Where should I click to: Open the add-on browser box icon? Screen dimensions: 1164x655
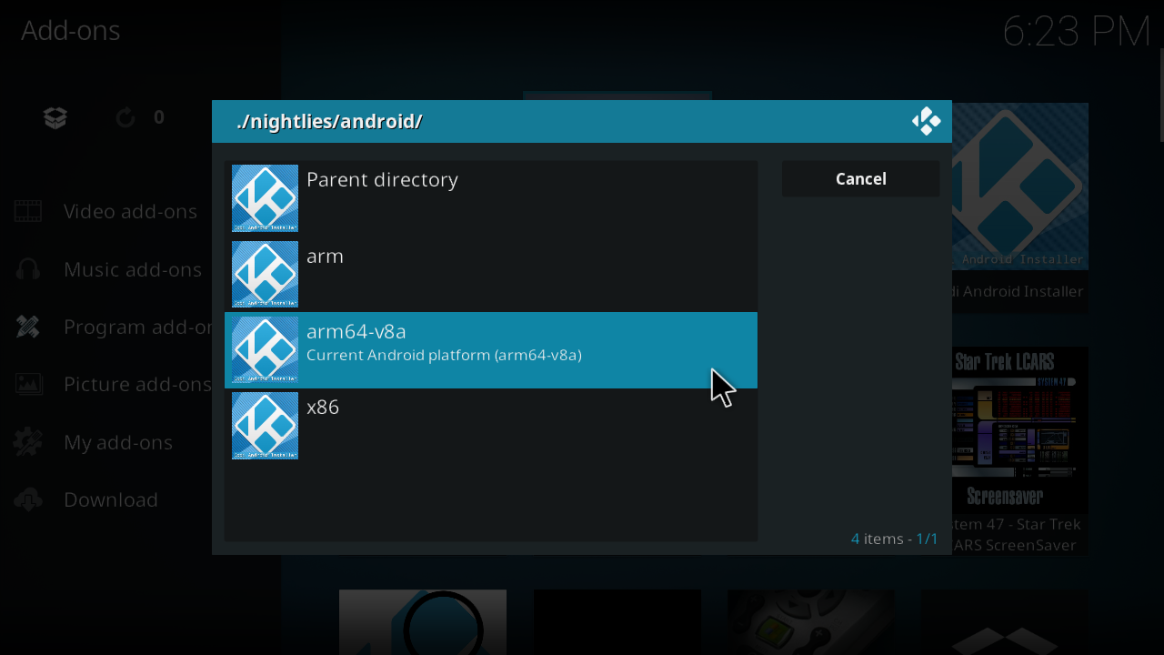pyautogui.click(x=55, y=117)
